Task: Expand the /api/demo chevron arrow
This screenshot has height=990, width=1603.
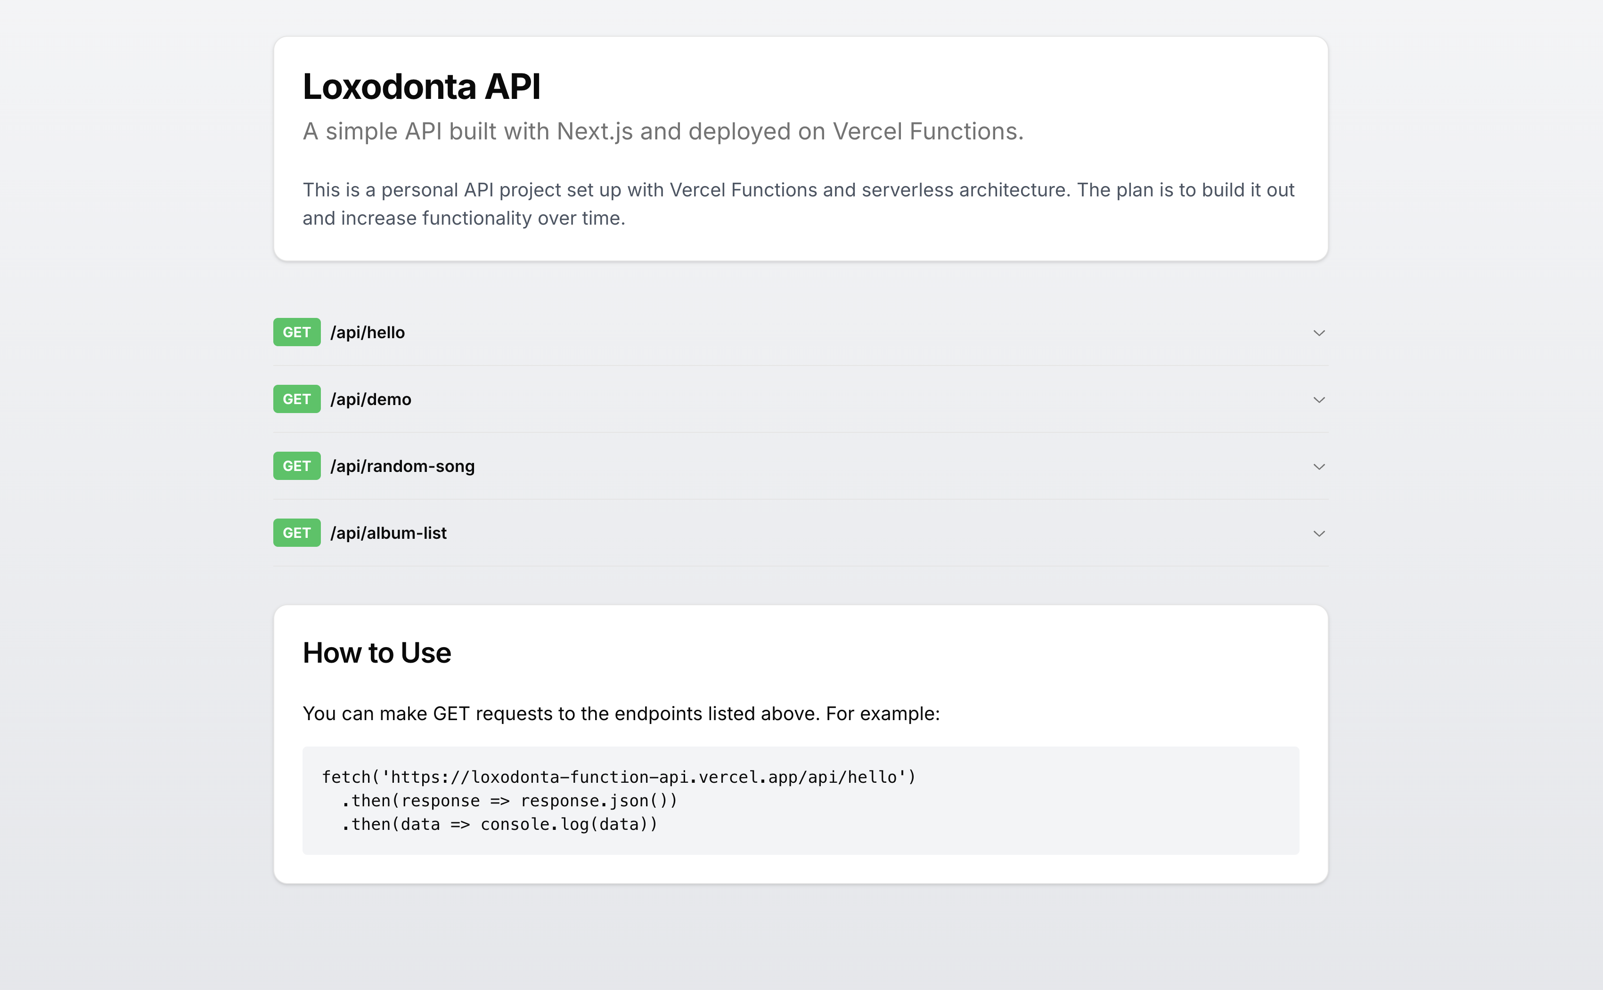Action: (x=1319, y=399)
